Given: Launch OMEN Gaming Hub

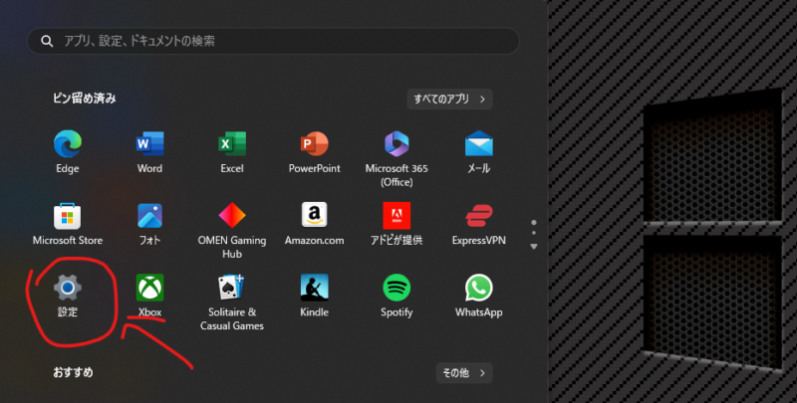Looking at the screenshot, I should click(x=232, y=216).
